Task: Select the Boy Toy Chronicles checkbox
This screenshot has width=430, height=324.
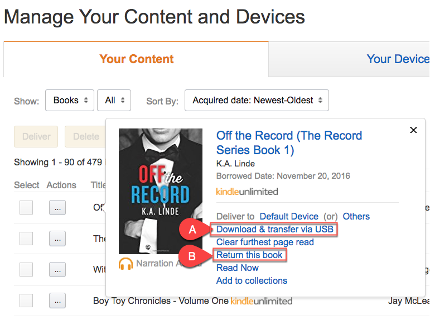Action: 26,301
